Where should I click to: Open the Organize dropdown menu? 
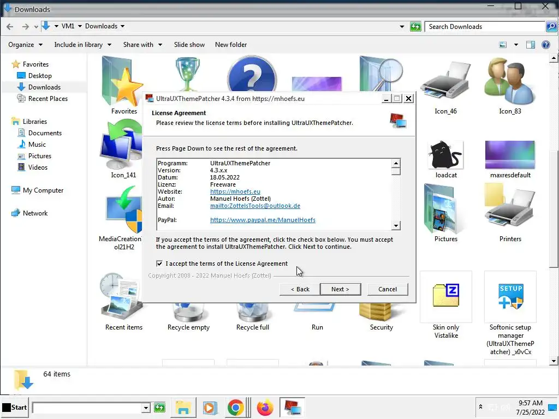click(x=25, y=45)
